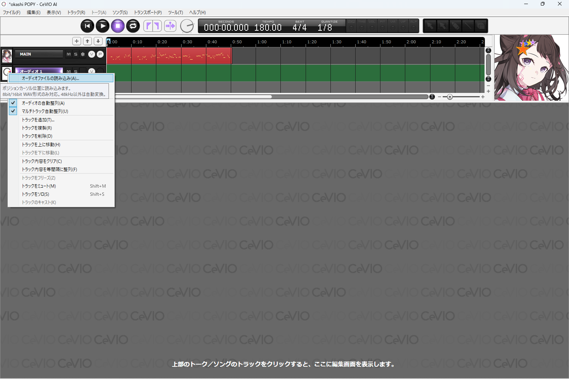The width and height of the screenshot is (569, 379).
Task: Uncheck マルチトラック自動整列 option
Action: (x=45, y=111)
